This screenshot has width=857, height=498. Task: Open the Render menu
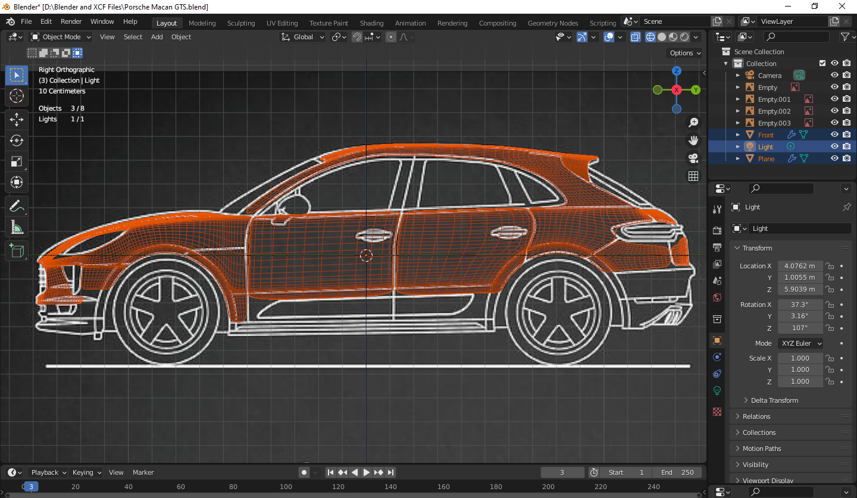[71, 21]
